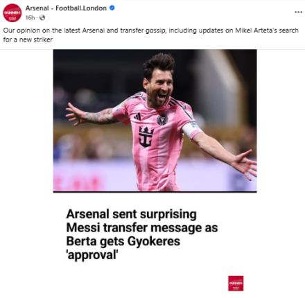305x298 pixels.
Task: Open the three-dot post options menu
Action: pos(298,12)
